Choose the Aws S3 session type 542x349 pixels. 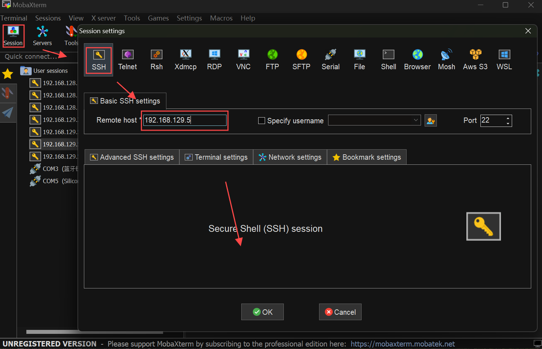[475, 60]
